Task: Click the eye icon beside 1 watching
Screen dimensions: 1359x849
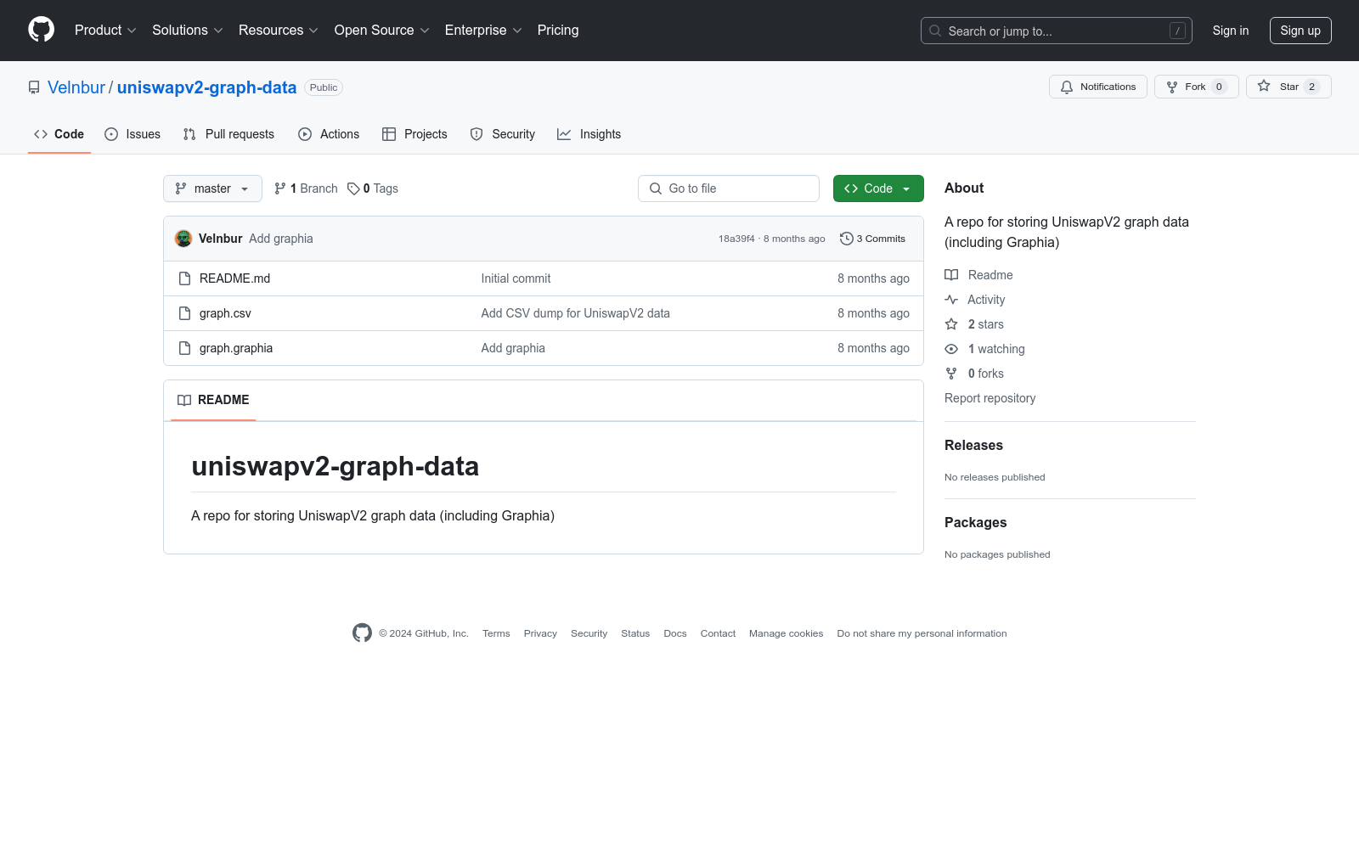Action: click(951, 349)
